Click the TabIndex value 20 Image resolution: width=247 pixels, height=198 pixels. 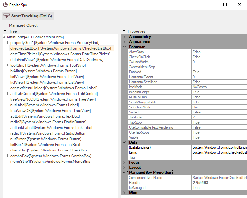195,117
